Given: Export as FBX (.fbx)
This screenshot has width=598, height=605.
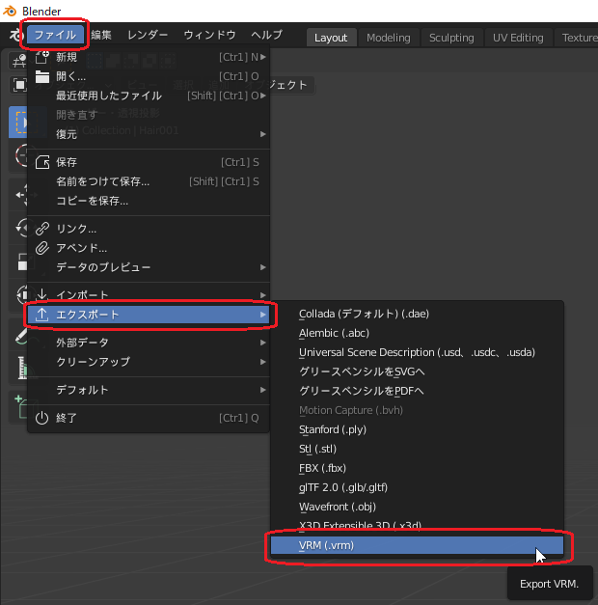Looking at the screenshot, I should 417,468.
